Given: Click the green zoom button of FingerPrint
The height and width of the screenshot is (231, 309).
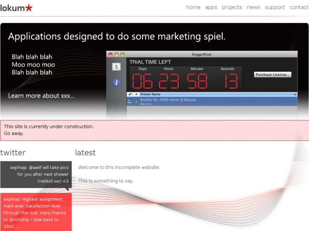Looking at the screenshot, I should [122, 54].
